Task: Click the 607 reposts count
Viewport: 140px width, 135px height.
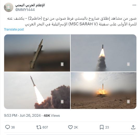Action: 45,127
